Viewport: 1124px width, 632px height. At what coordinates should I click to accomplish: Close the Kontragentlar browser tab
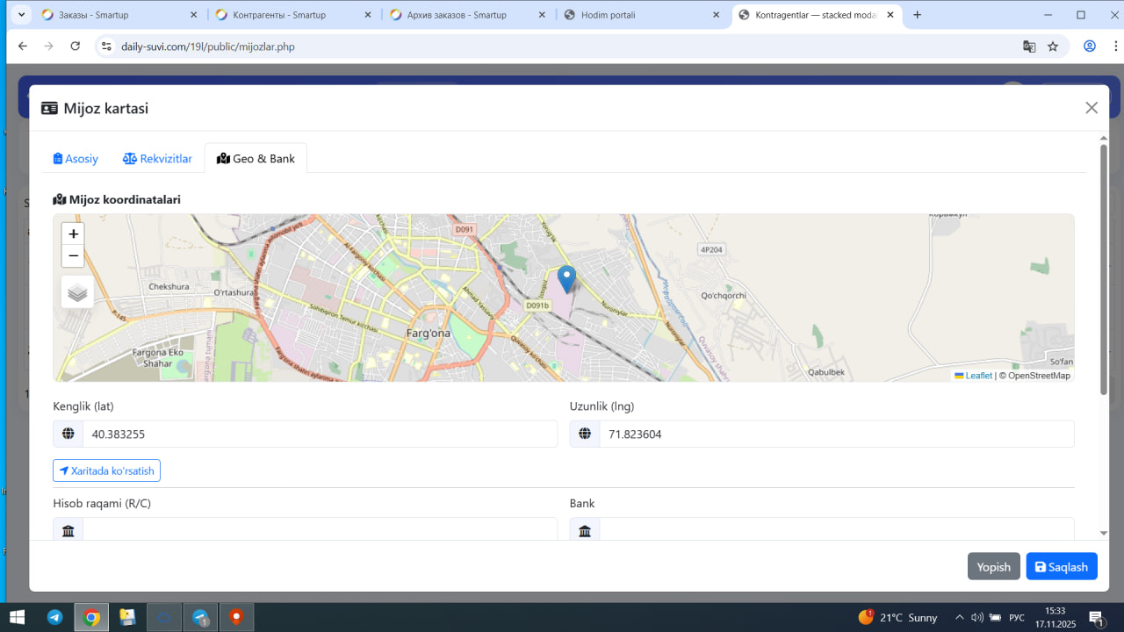[x=890, y=15]
